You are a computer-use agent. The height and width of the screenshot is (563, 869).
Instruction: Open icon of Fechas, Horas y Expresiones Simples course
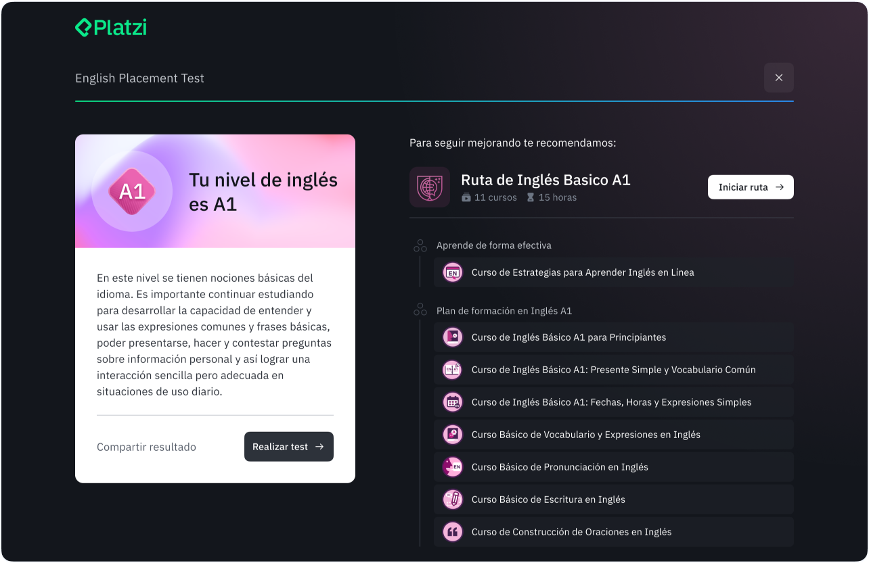pyautogui.click(x=452, y=402)
